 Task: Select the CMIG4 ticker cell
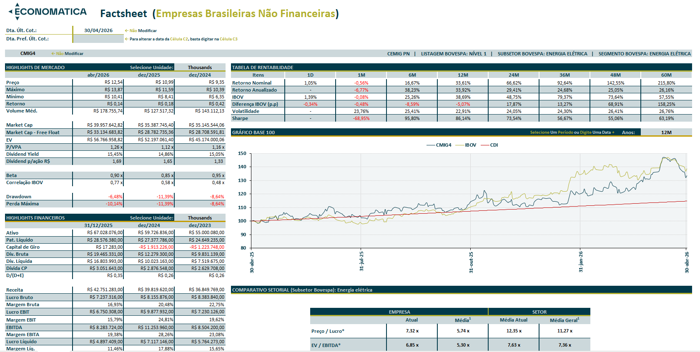click(x=28, y=53)
